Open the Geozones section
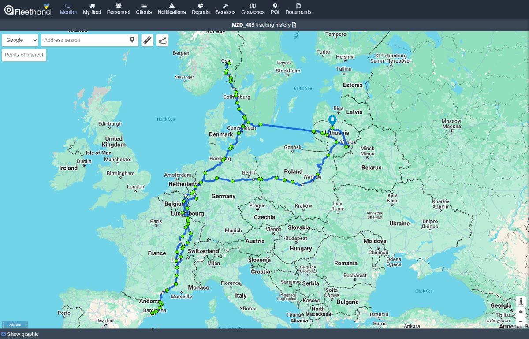The image size is (529, 339). (253, 9)
